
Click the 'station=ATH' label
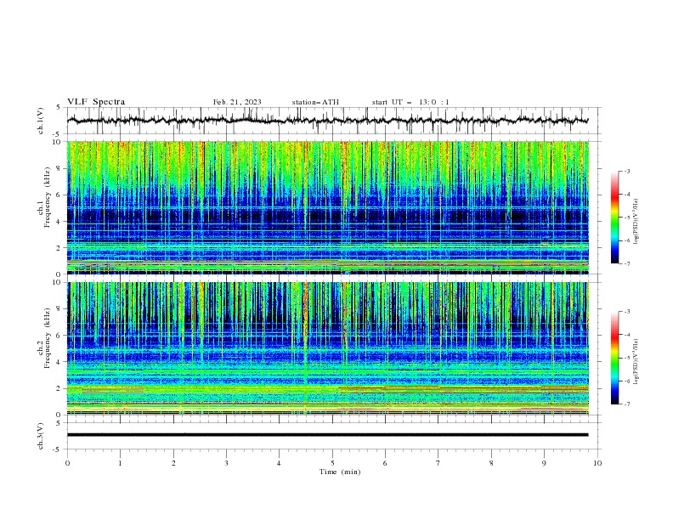(315, 102)
